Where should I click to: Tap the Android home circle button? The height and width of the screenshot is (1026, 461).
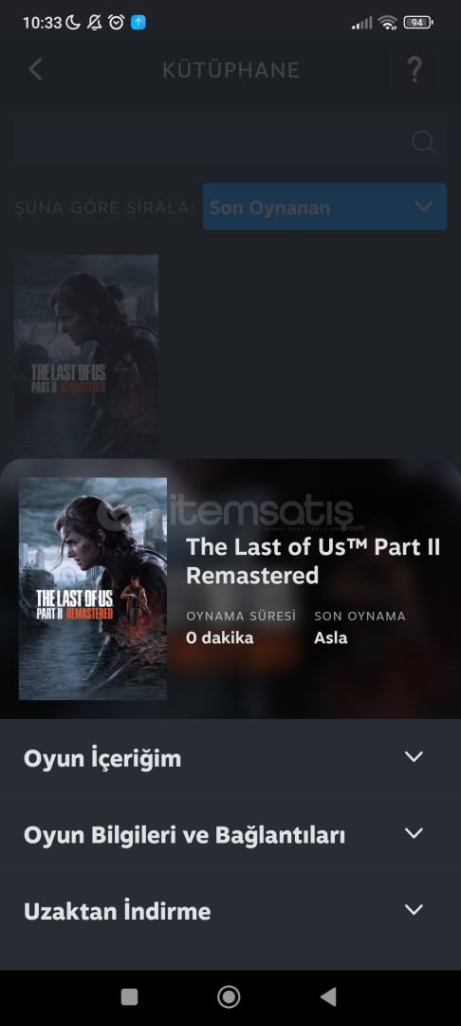[x=229, y=997]
